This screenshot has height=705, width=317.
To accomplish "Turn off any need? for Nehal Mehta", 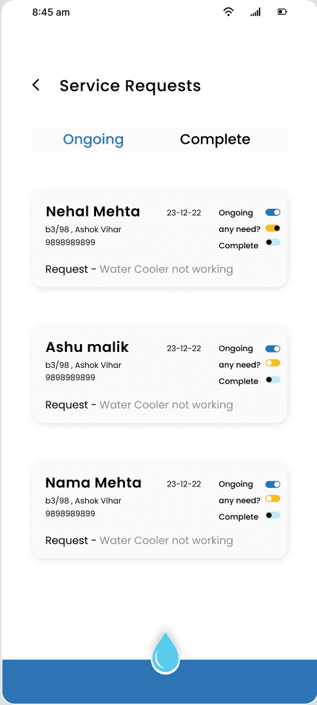I will click(273, 228).
